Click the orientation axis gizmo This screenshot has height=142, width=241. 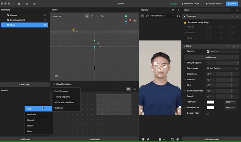(127, 20)
